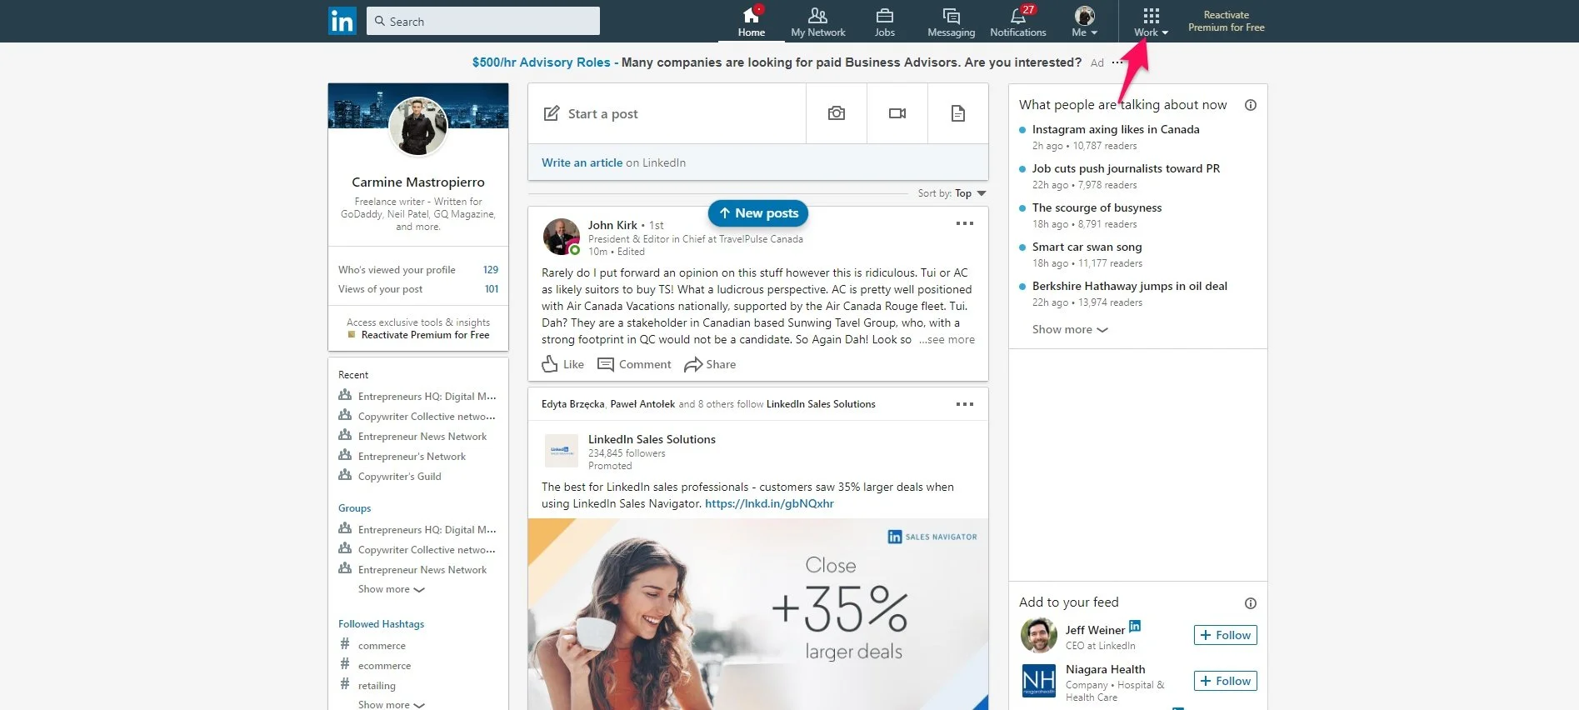Click the Groups section heading
Viewport: 1579px width, 710px height.
(355, 508)
